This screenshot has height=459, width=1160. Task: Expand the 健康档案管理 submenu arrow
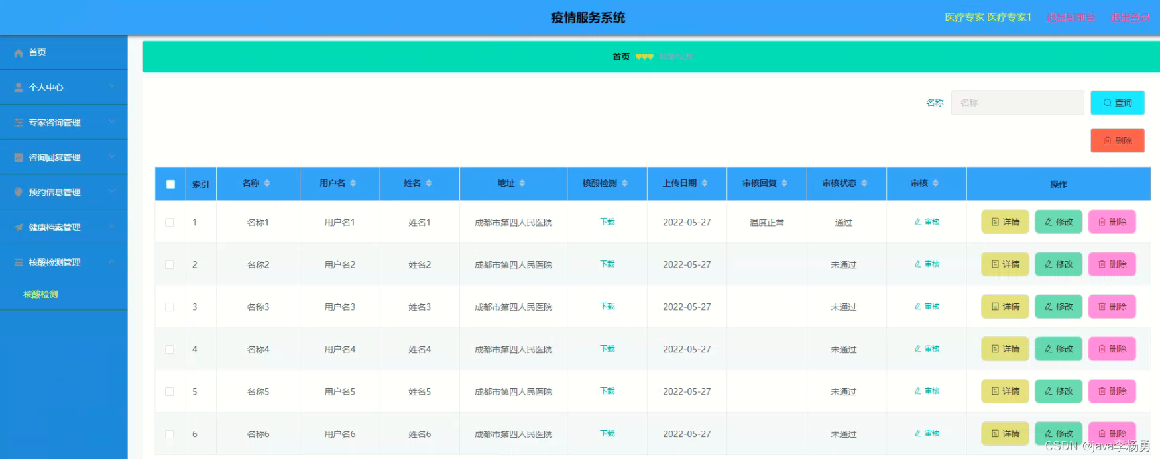pos(111,226)
